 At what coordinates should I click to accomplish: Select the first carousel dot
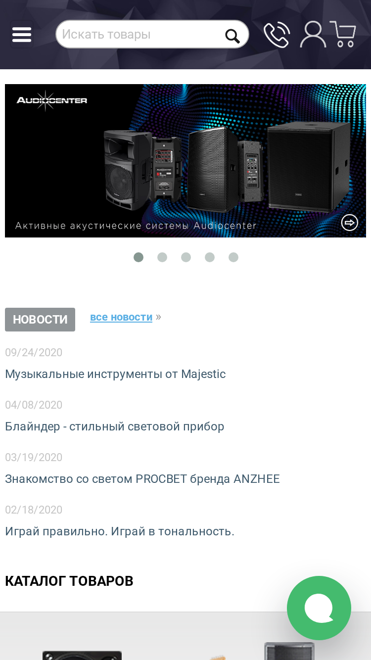139,257
